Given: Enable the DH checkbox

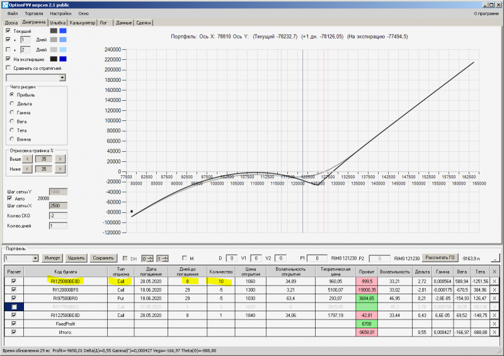Looking at the screenshot, I should click(125, 258).
